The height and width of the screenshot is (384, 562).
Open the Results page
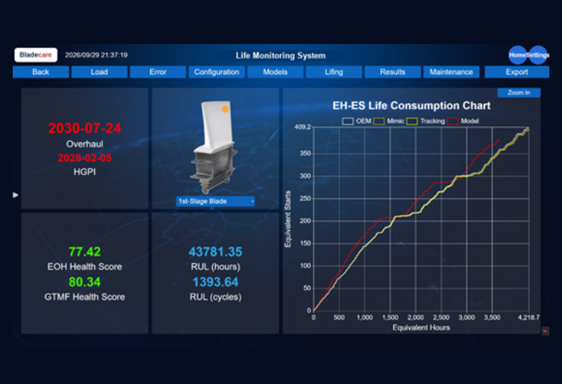point(392,72)
